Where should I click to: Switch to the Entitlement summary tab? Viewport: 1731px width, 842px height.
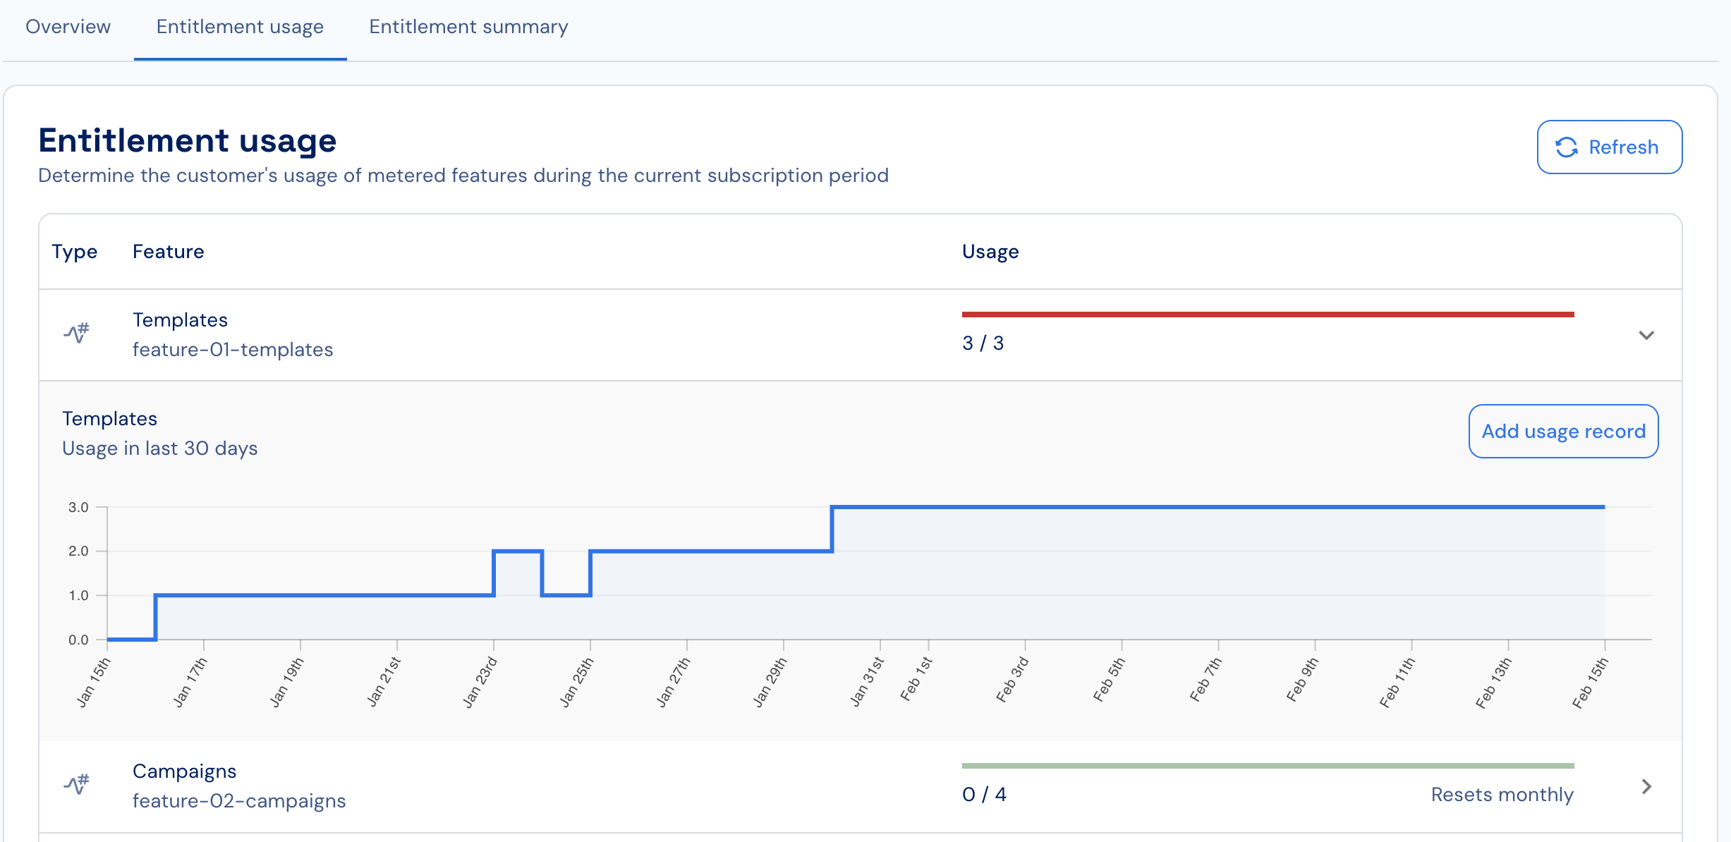pyautogui.click(x=468, y=27)
